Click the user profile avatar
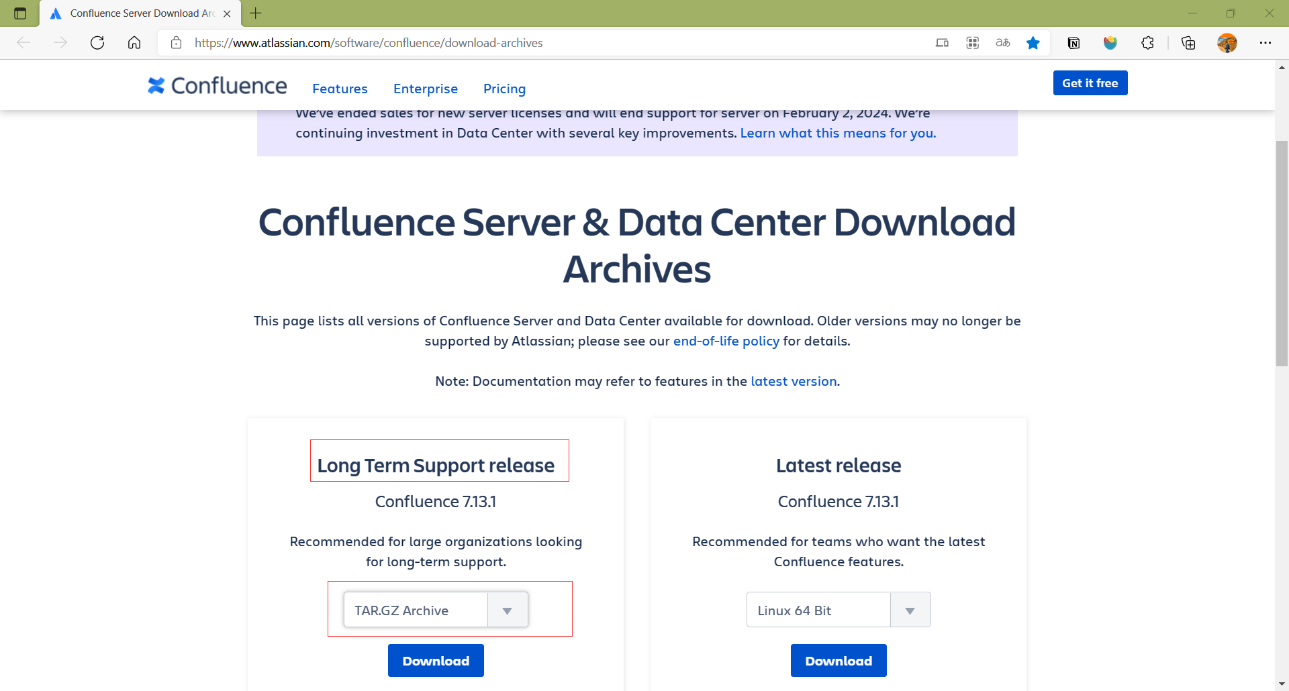 point(1227,43)
